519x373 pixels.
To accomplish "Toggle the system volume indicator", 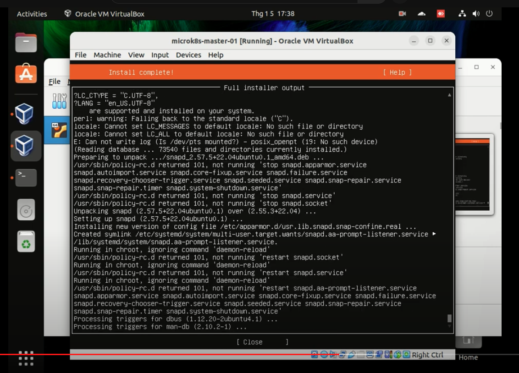I will click(x=477, y=14).
